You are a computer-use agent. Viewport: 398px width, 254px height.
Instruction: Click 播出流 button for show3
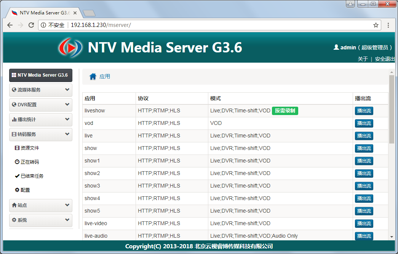tap(364, 186)
